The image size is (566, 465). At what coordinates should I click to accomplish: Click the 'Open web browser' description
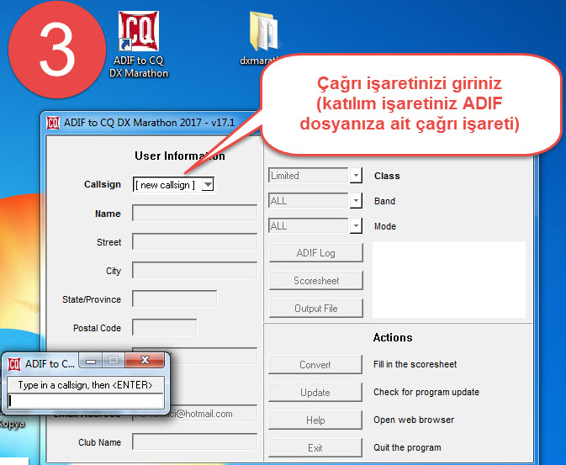pyautogui.click(x=414, y=420)
